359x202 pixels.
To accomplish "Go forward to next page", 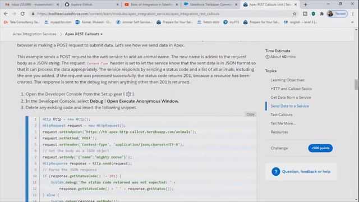I will 14,13.
